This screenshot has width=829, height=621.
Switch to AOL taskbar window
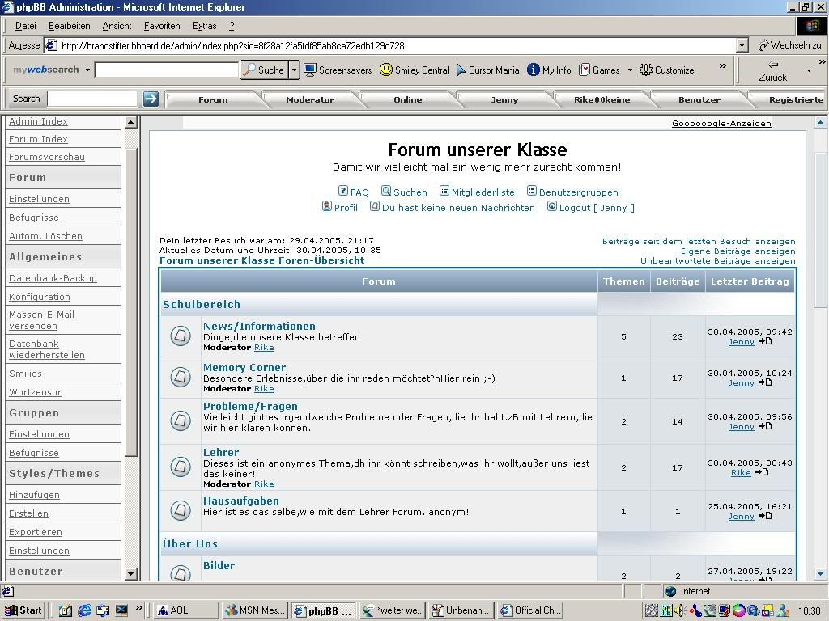click(x=185, y=610)
